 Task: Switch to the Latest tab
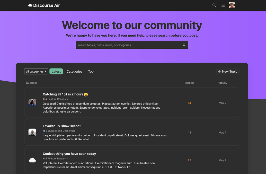56,72
